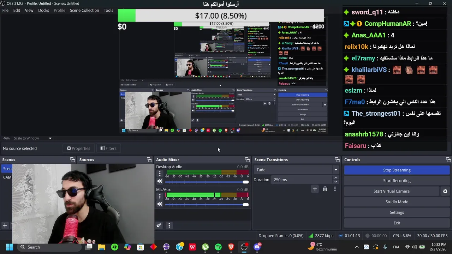Click 30.00 / 30.00 FPS status
452x254 pixels.
tap(432, 236)
